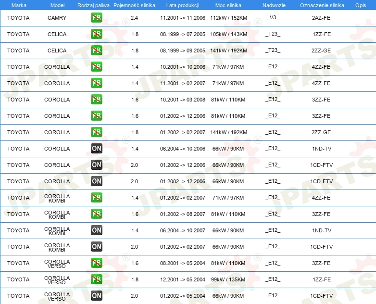Select 1CD-FTV engine code in COROLLA VERSO row
376x304 pixels.
[x=321, y=296]
